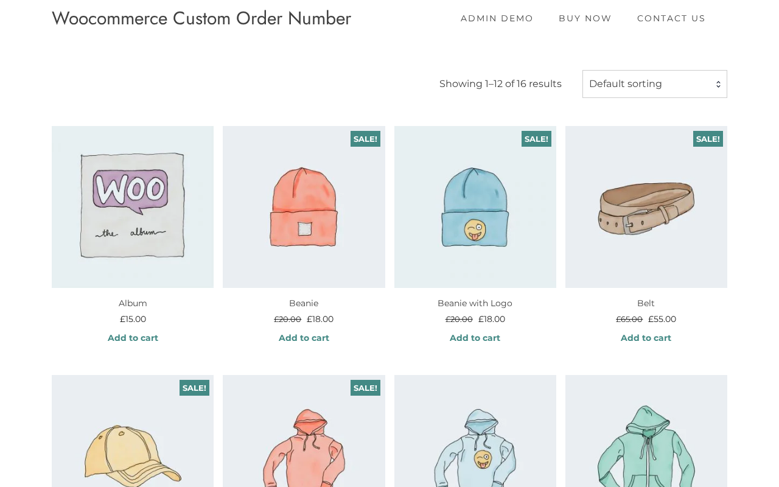The image size is (779, 487).
Task: Click the Sale badge on the orange Beanie
Action: (365, 139)
